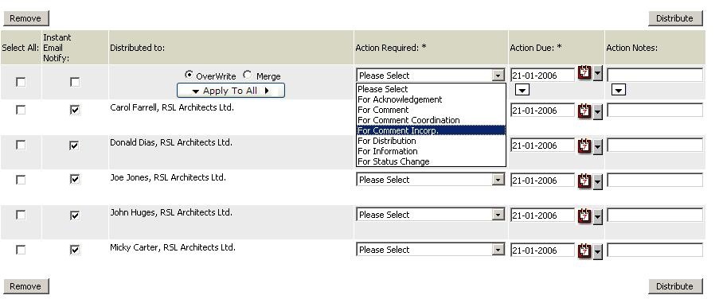Viewport: 719px width, 299px height.
Task: Open Action Required dropdown for Joe Jones
Action: coord(430,180)
